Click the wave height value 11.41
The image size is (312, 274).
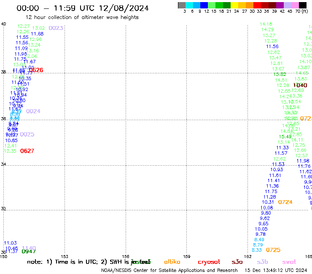(x=274, y=181)
